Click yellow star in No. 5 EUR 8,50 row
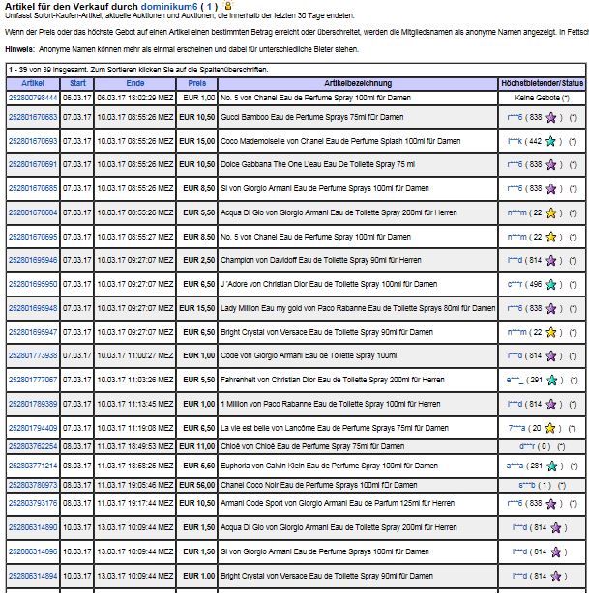Viewport: 589px width, 593px height. pos(551,238)
